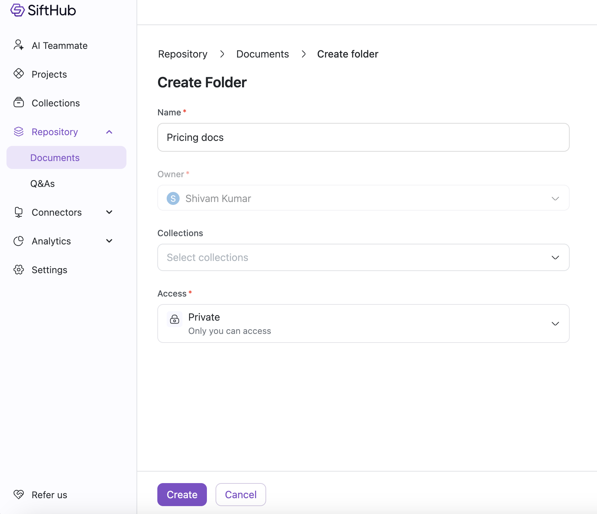Expand the Analytics sidebar menu
The image size is (597, 514).
(x=109, y=241)
